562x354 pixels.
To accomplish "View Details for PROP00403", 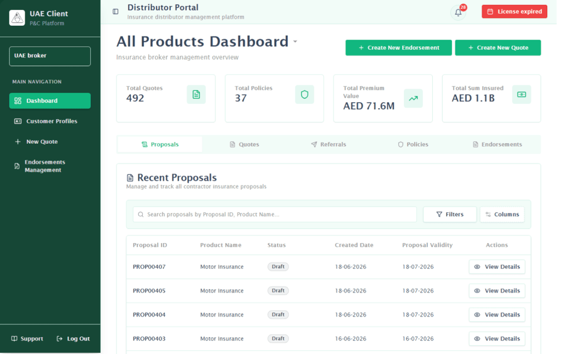I will (x=497, y=339).
